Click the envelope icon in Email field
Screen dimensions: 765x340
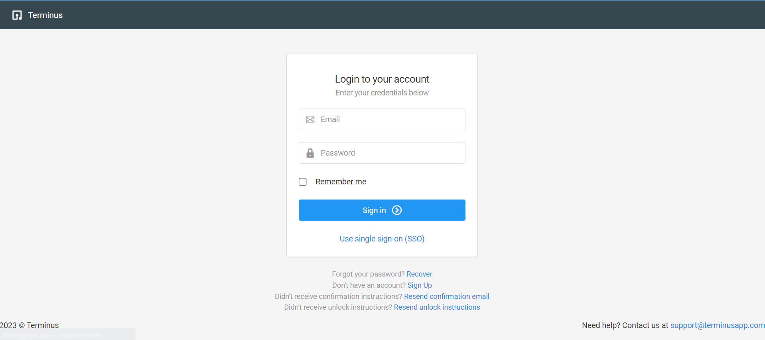(x=310, y=119)
